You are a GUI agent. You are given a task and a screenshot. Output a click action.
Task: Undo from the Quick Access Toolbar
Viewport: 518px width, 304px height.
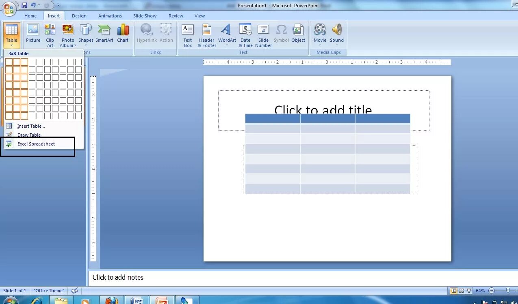click(x=33, y=5)
